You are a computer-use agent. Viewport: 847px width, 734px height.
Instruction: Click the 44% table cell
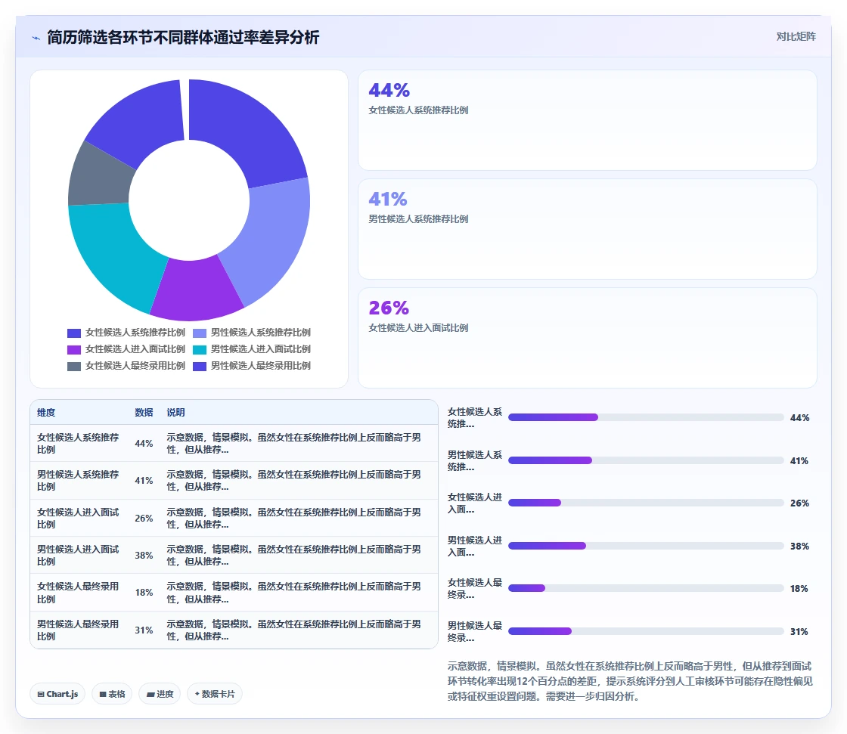coord(144,444)
